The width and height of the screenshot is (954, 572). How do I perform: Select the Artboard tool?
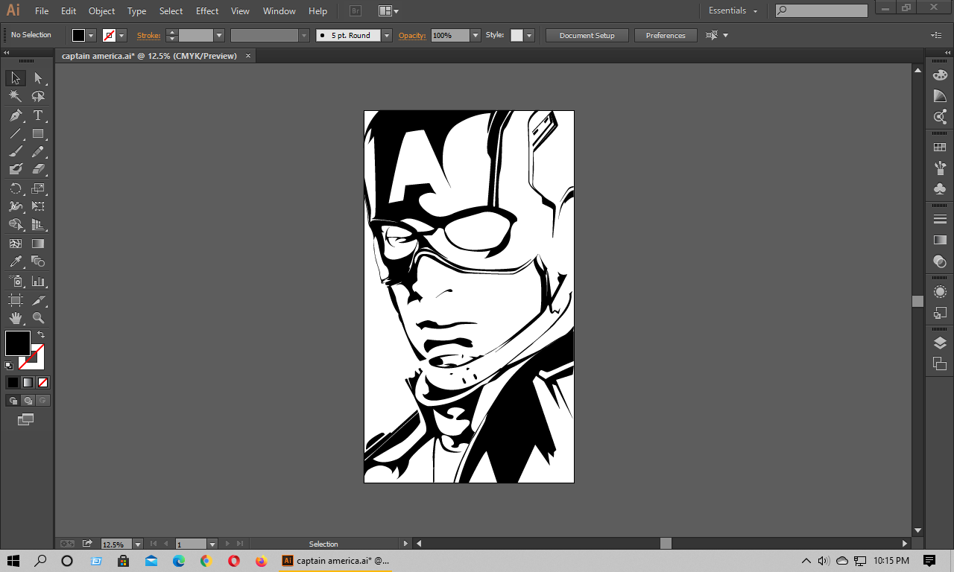tap(16, 300)
